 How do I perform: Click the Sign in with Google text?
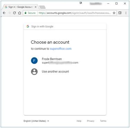[x=42, y=26]
